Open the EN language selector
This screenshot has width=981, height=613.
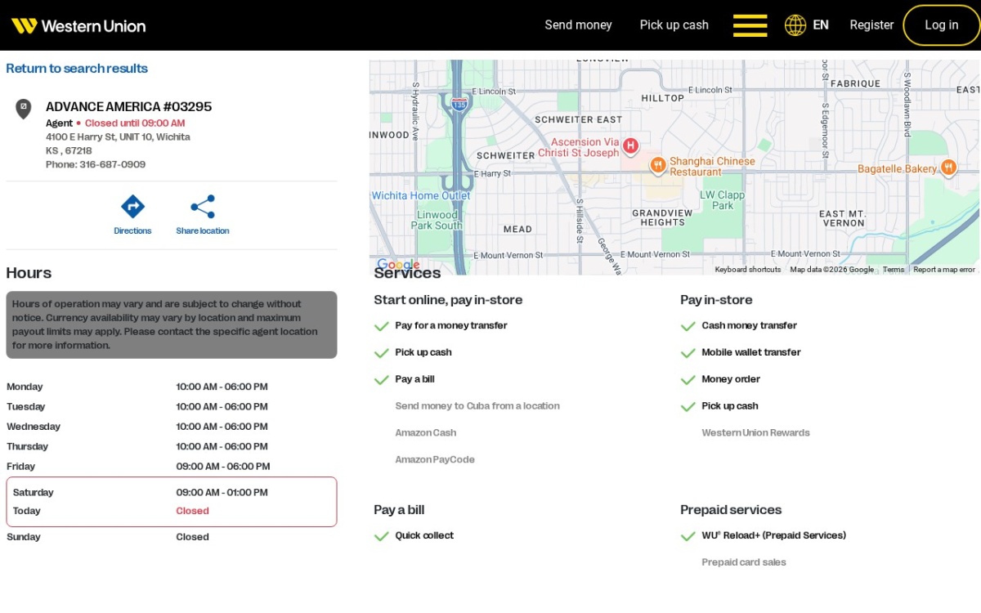[821, 25]
